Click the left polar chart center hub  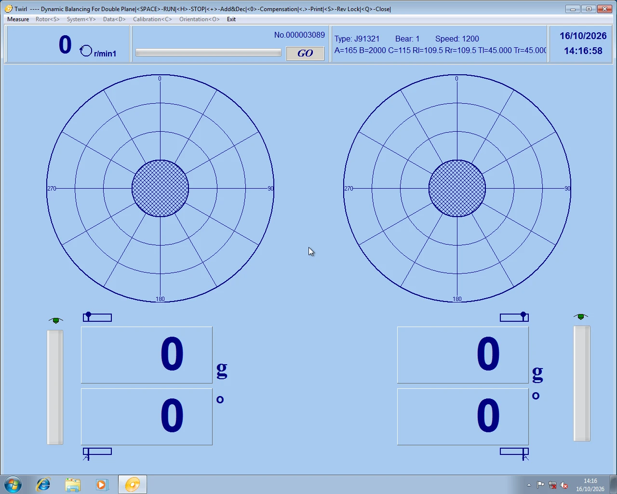(x=160, y=188)
